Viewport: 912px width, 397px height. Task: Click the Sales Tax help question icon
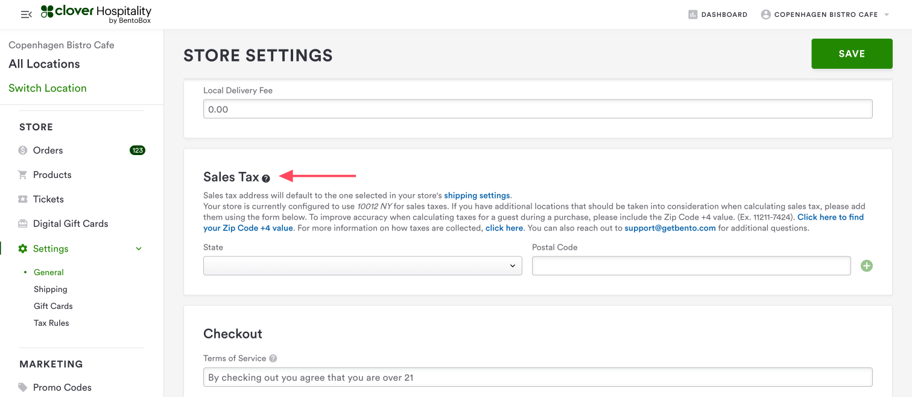coord(266,179)
